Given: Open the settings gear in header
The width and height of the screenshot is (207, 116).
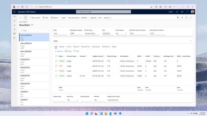Looking at the screenshot, I should click(x=182, y=12).
